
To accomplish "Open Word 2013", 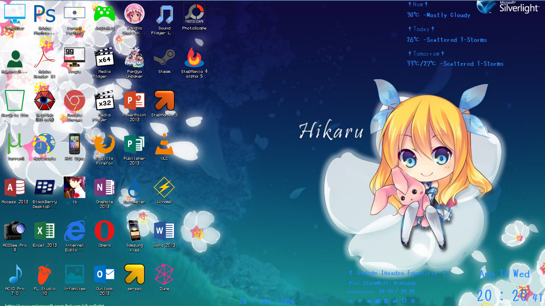I will pos(164,234).
